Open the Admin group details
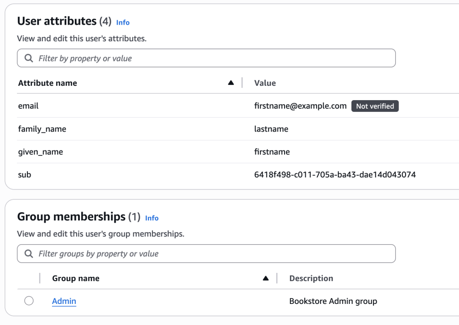The image size is (459, 325). click(x=64, y=301)
